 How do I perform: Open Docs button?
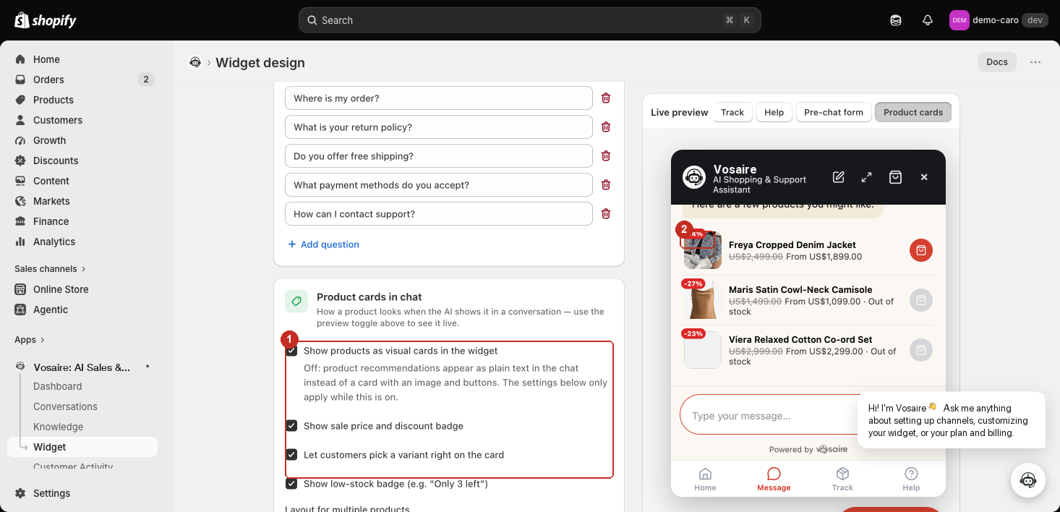pyautogui.click(x=997, y=62)
